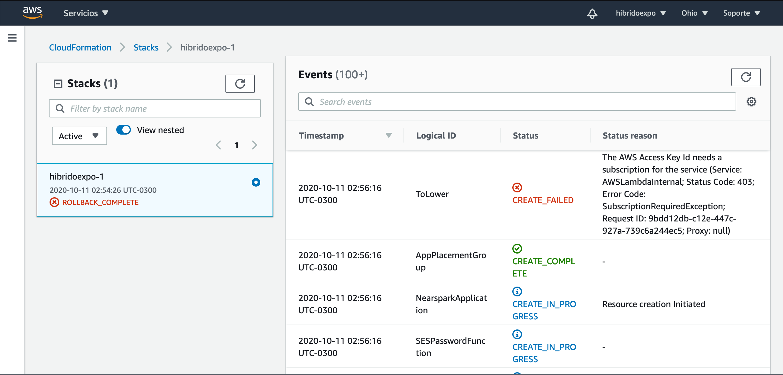Click the CREATE_COMPLETE status text
This screenshot has height=375, width=783.
[x=544, y=267]
